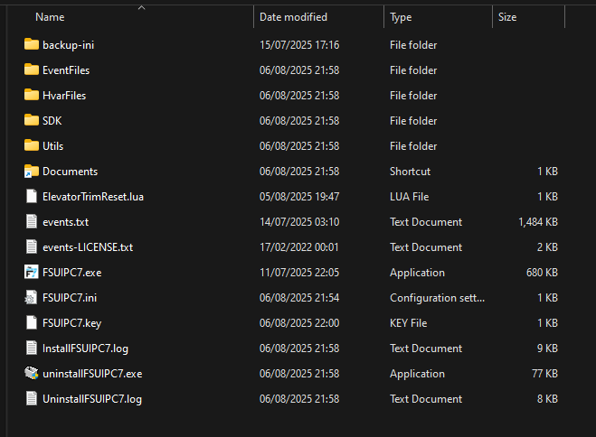The height and width of the screenshot is (437, 596).
Task: Select the Documents shortcut icon
Action: 31,171
